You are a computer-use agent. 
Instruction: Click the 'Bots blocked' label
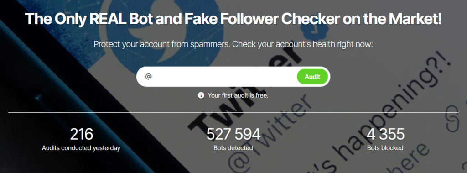(385, 148)
